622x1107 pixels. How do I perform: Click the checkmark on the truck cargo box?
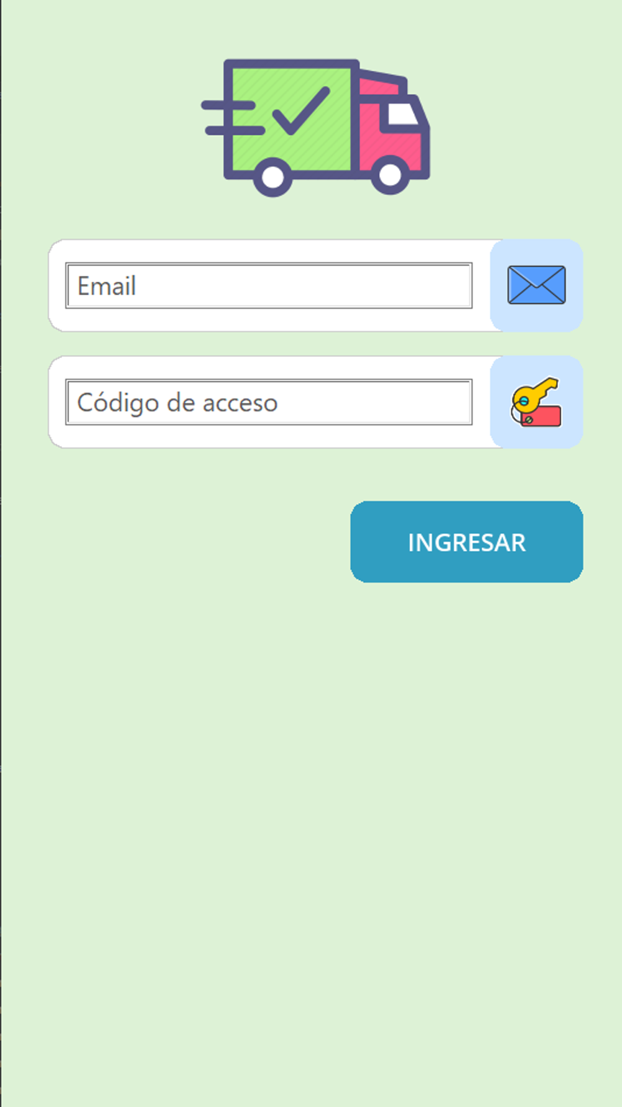click(301, 111)
